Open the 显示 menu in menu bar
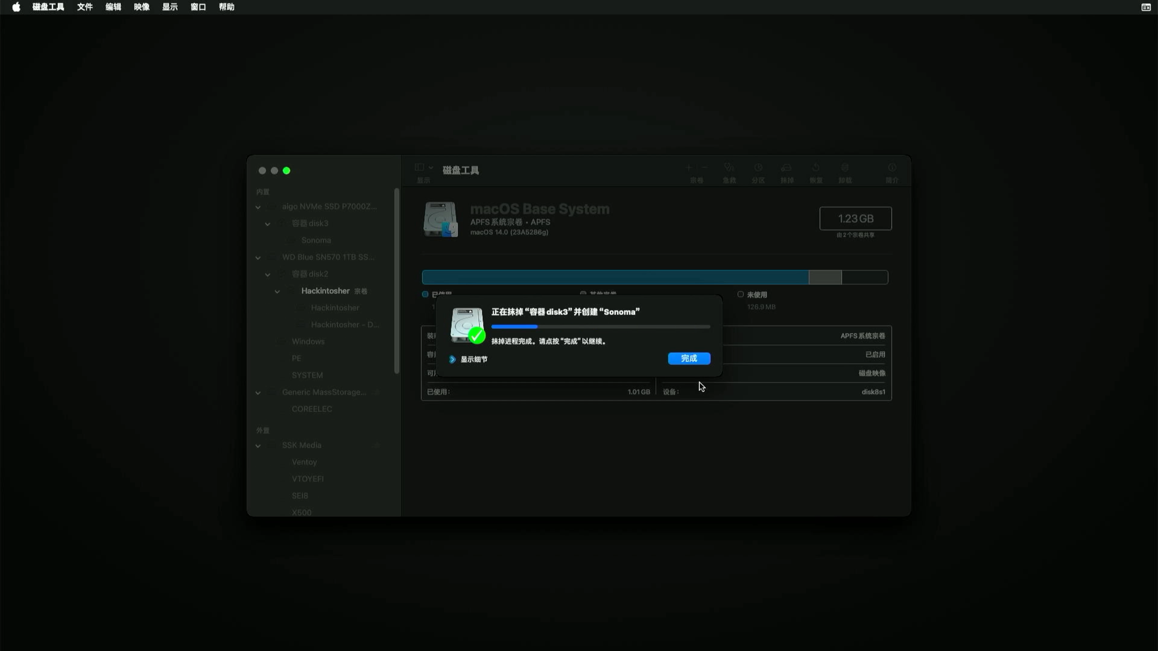This screenshot has width=1158, height=651. point(170,7)
